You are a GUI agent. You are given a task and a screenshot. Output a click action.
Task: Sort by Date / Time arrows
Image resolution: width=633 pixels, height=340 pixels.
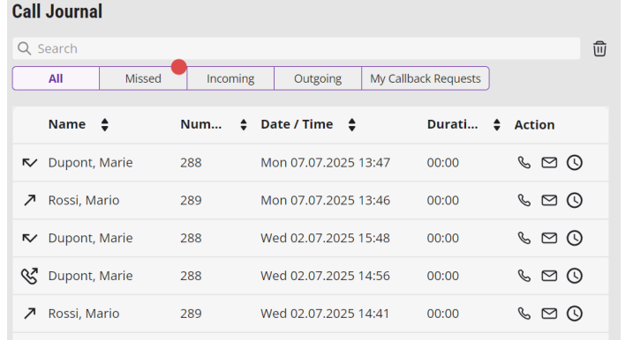pyautogui.click(x=352, y=124)
